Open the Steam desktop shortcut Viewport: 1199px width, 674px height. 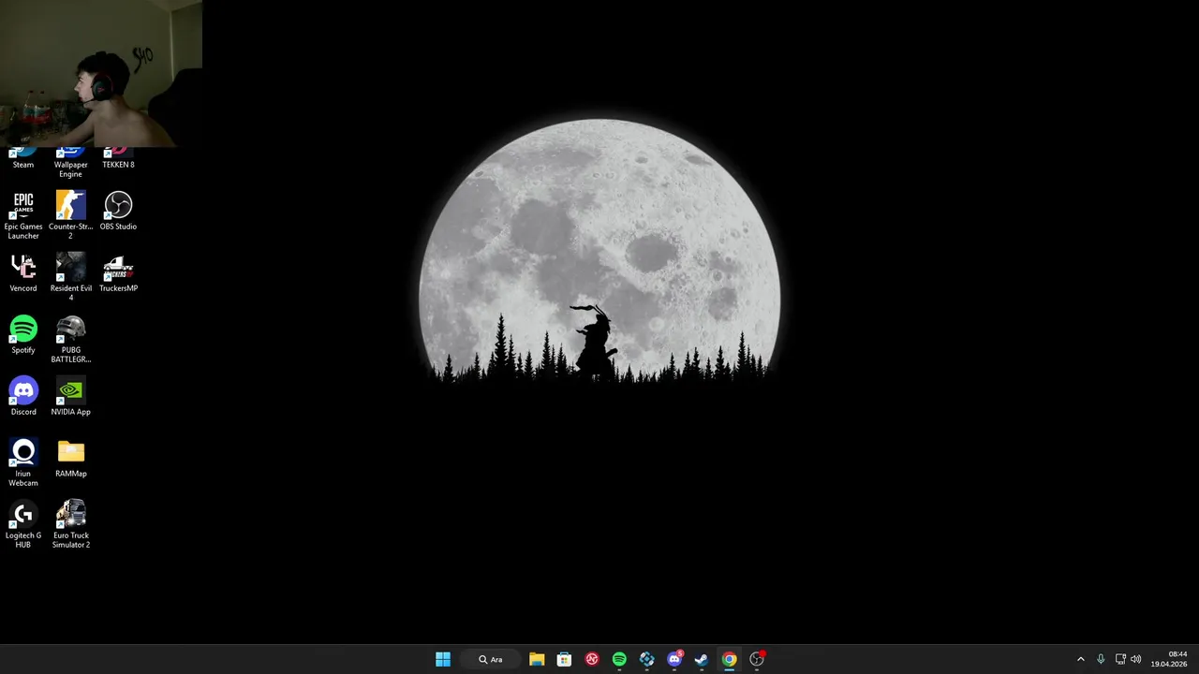click(x=23, y=159)
